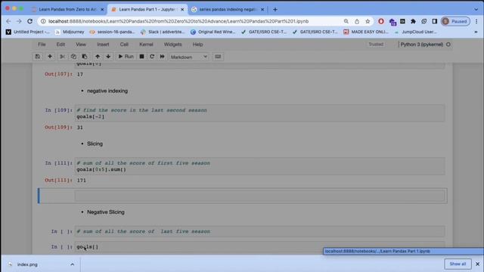Open the View menu
The width and height of the screenshot is (484, 272).
[81, 45]
